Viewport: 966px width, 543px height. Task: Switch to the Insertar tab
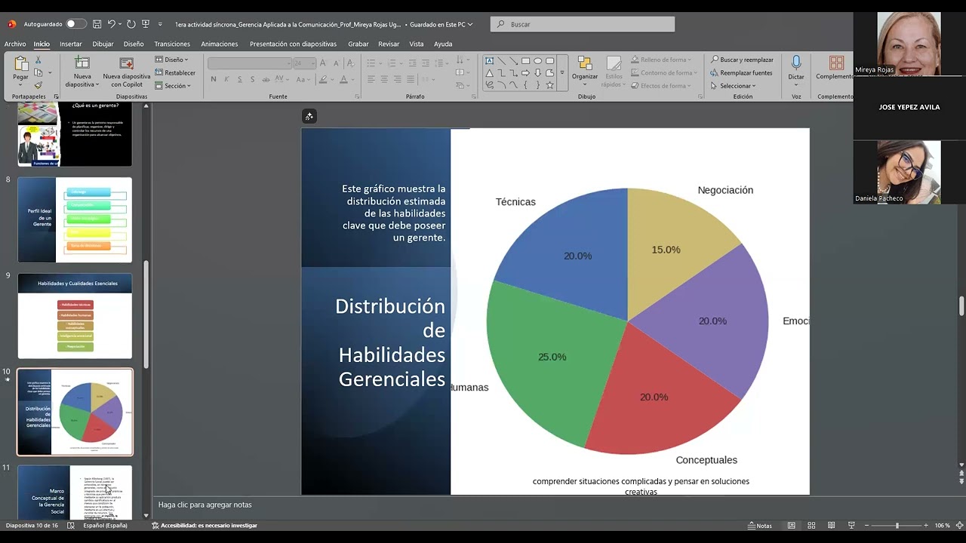71,44
